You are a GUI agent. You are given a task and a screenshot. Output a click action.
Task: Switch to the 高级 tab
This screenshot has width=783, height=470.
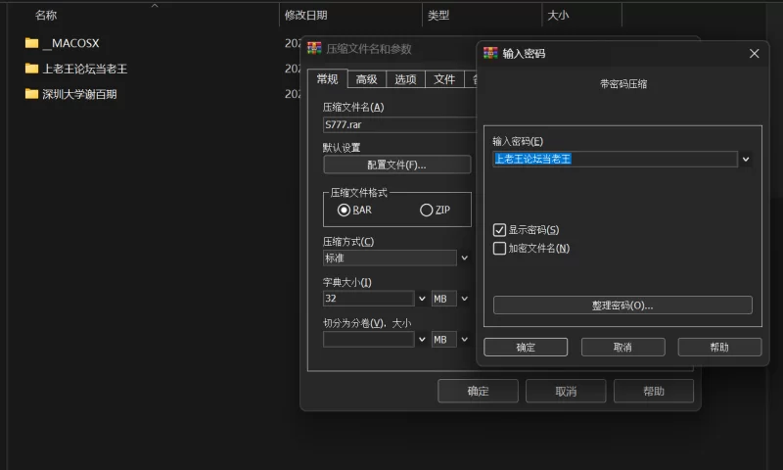[x=367, y=79]
